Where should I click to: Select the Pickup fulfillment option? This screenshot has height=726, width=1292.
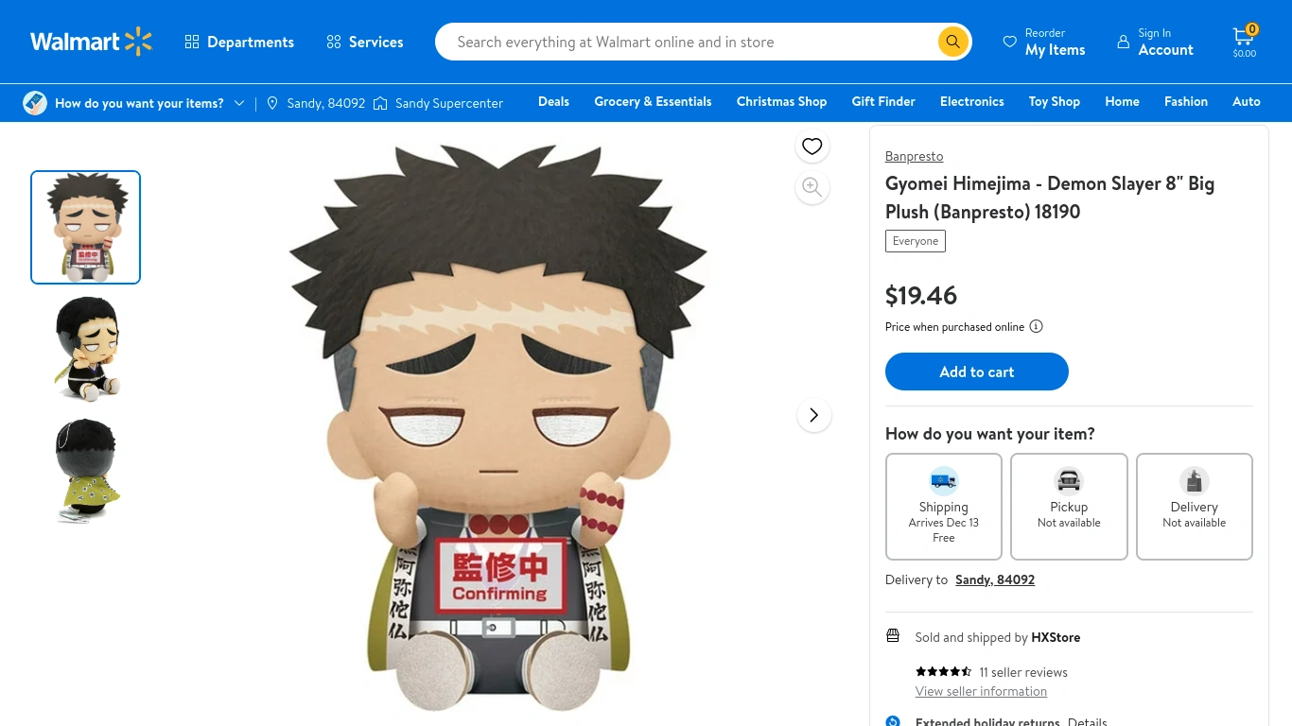1069,507
